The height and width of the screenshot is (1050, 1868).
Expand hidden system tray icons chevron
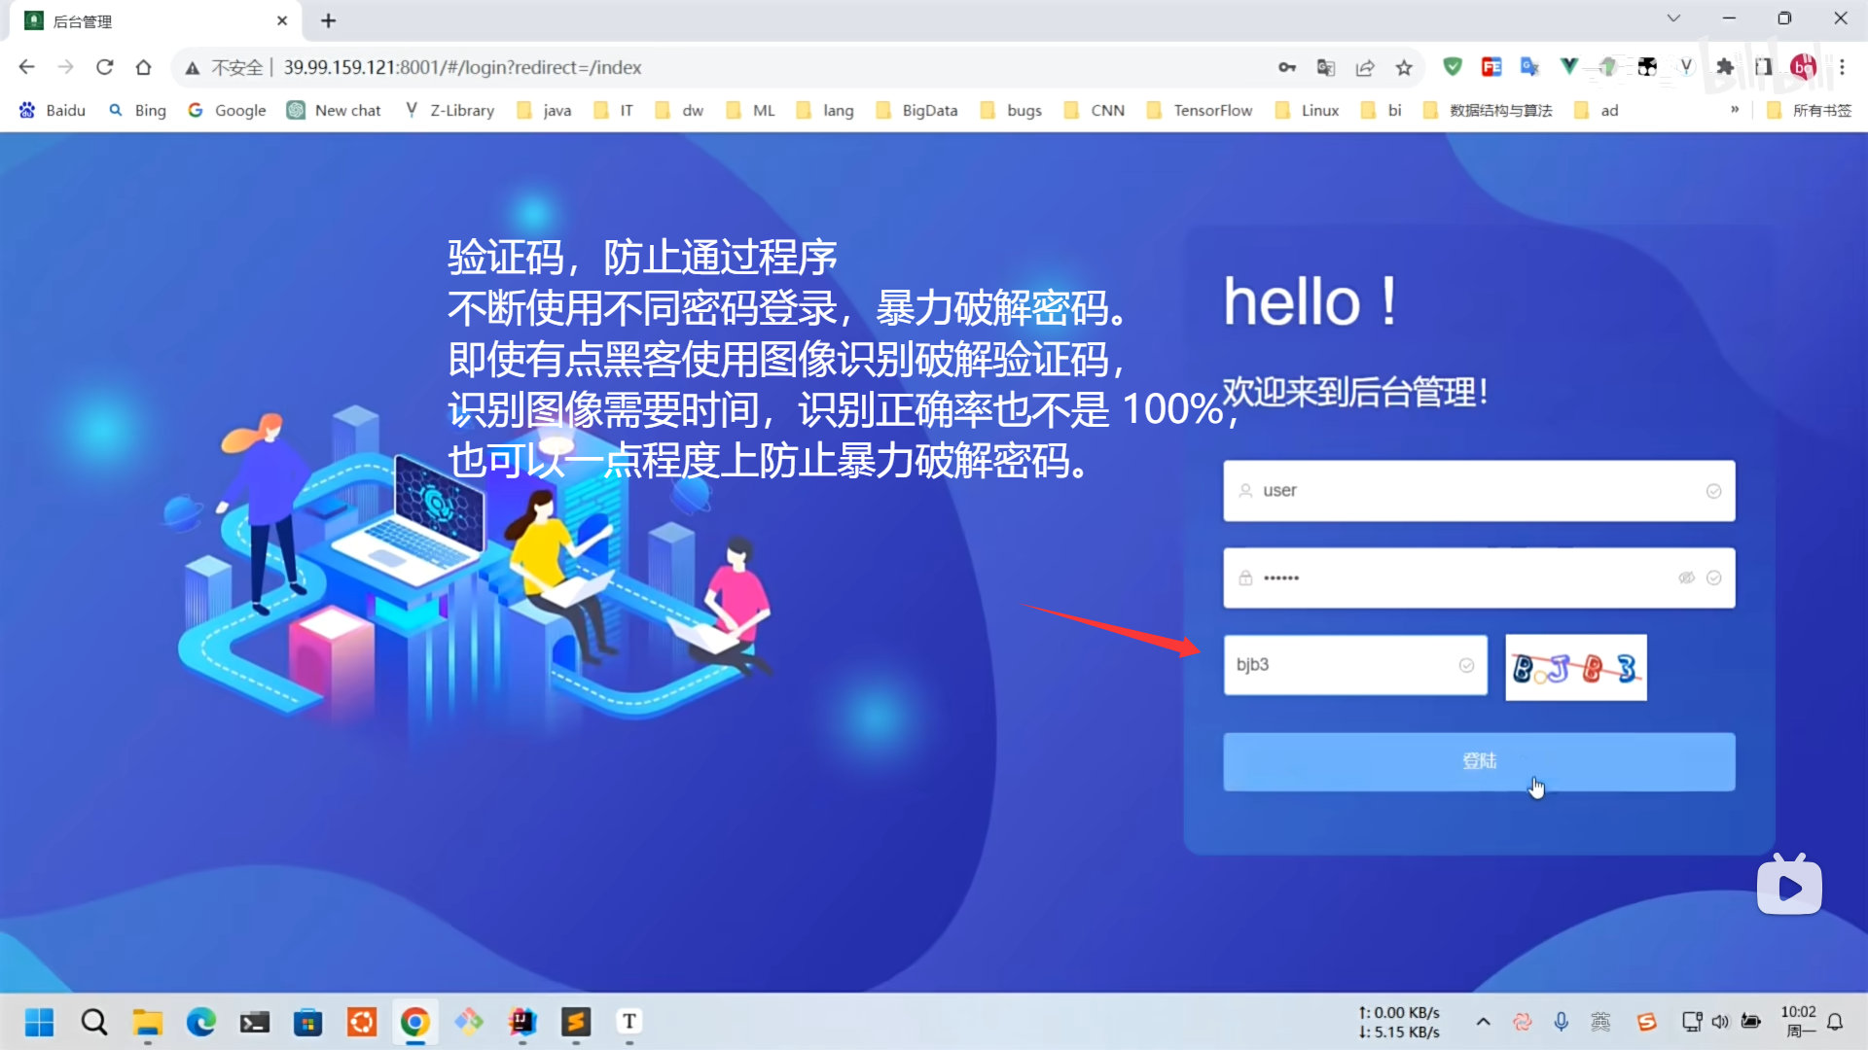(1483, 1022)
